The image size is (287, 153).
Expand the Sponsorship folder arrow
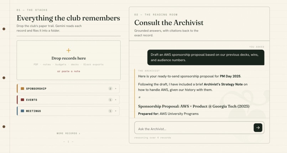coord(116,88)
